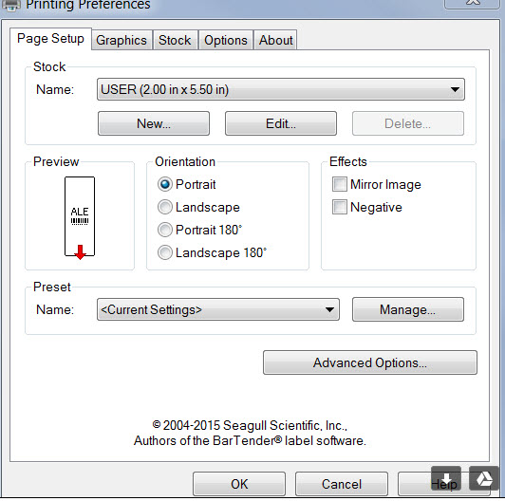The image size is (505, 501).
Task: Choose Portrait 180° orientation
Action: pyautogui.click(x=165, y=230)
